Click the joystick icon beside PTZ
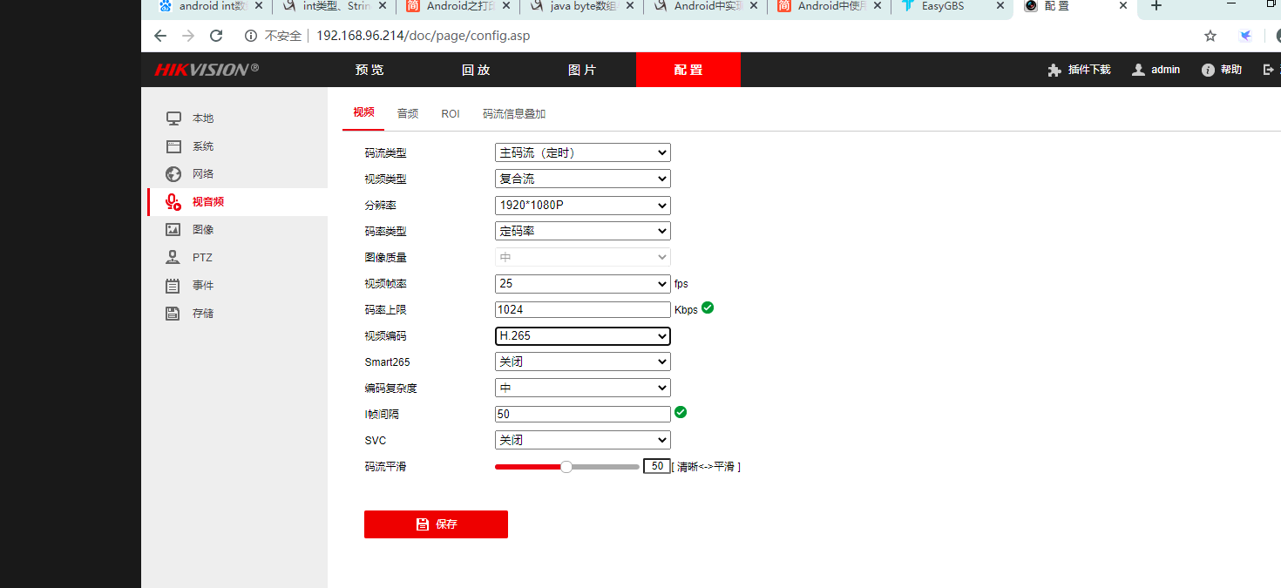Viewport: 1281px width, 588px height. tap(173, 258)
